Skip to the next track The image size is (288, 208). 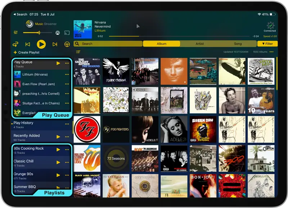[55, 44]
